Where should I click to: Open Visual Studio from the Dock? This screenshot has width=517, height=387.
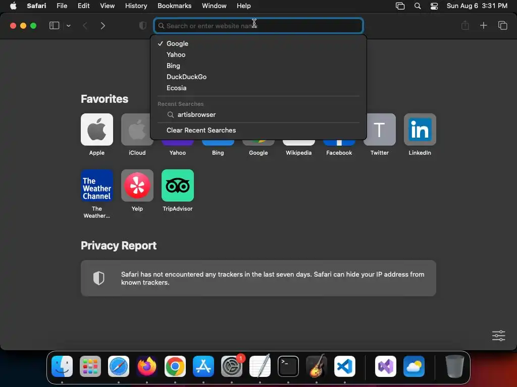[x=386, y=366]
